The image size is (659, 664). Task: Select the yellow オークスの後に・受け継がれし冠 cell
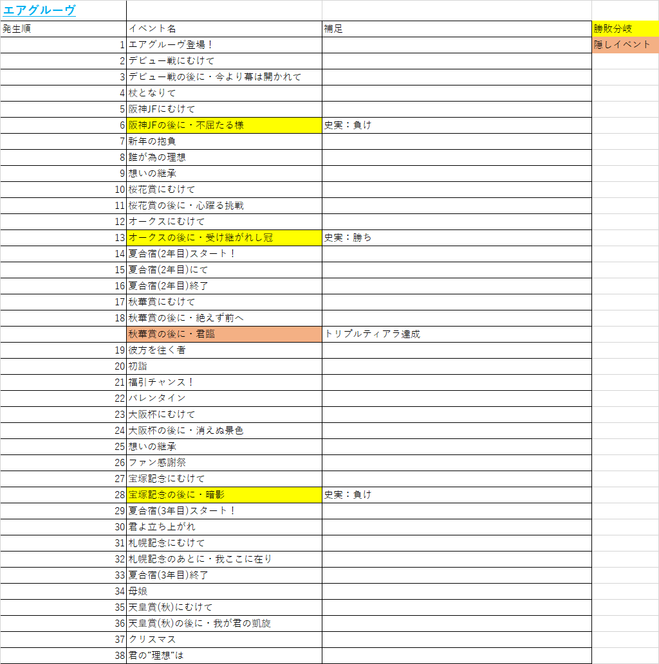(224, 238)
